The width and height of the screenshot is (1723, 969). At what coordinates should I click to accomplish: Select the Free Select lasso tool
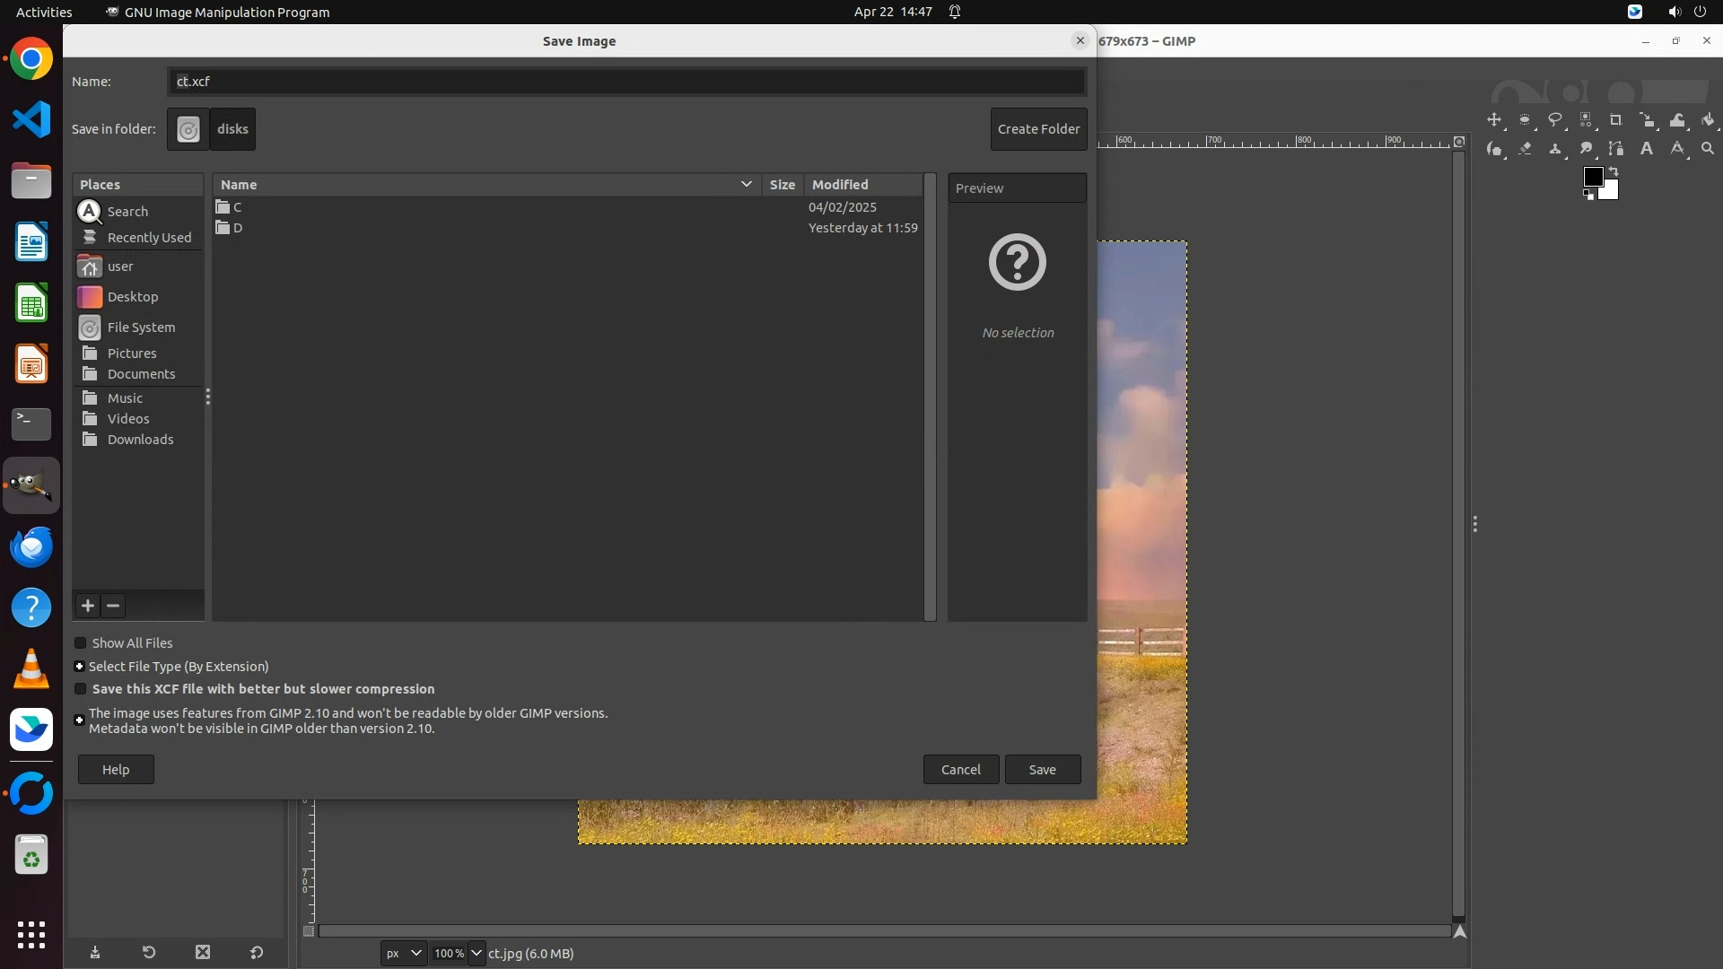(1555, 120)
